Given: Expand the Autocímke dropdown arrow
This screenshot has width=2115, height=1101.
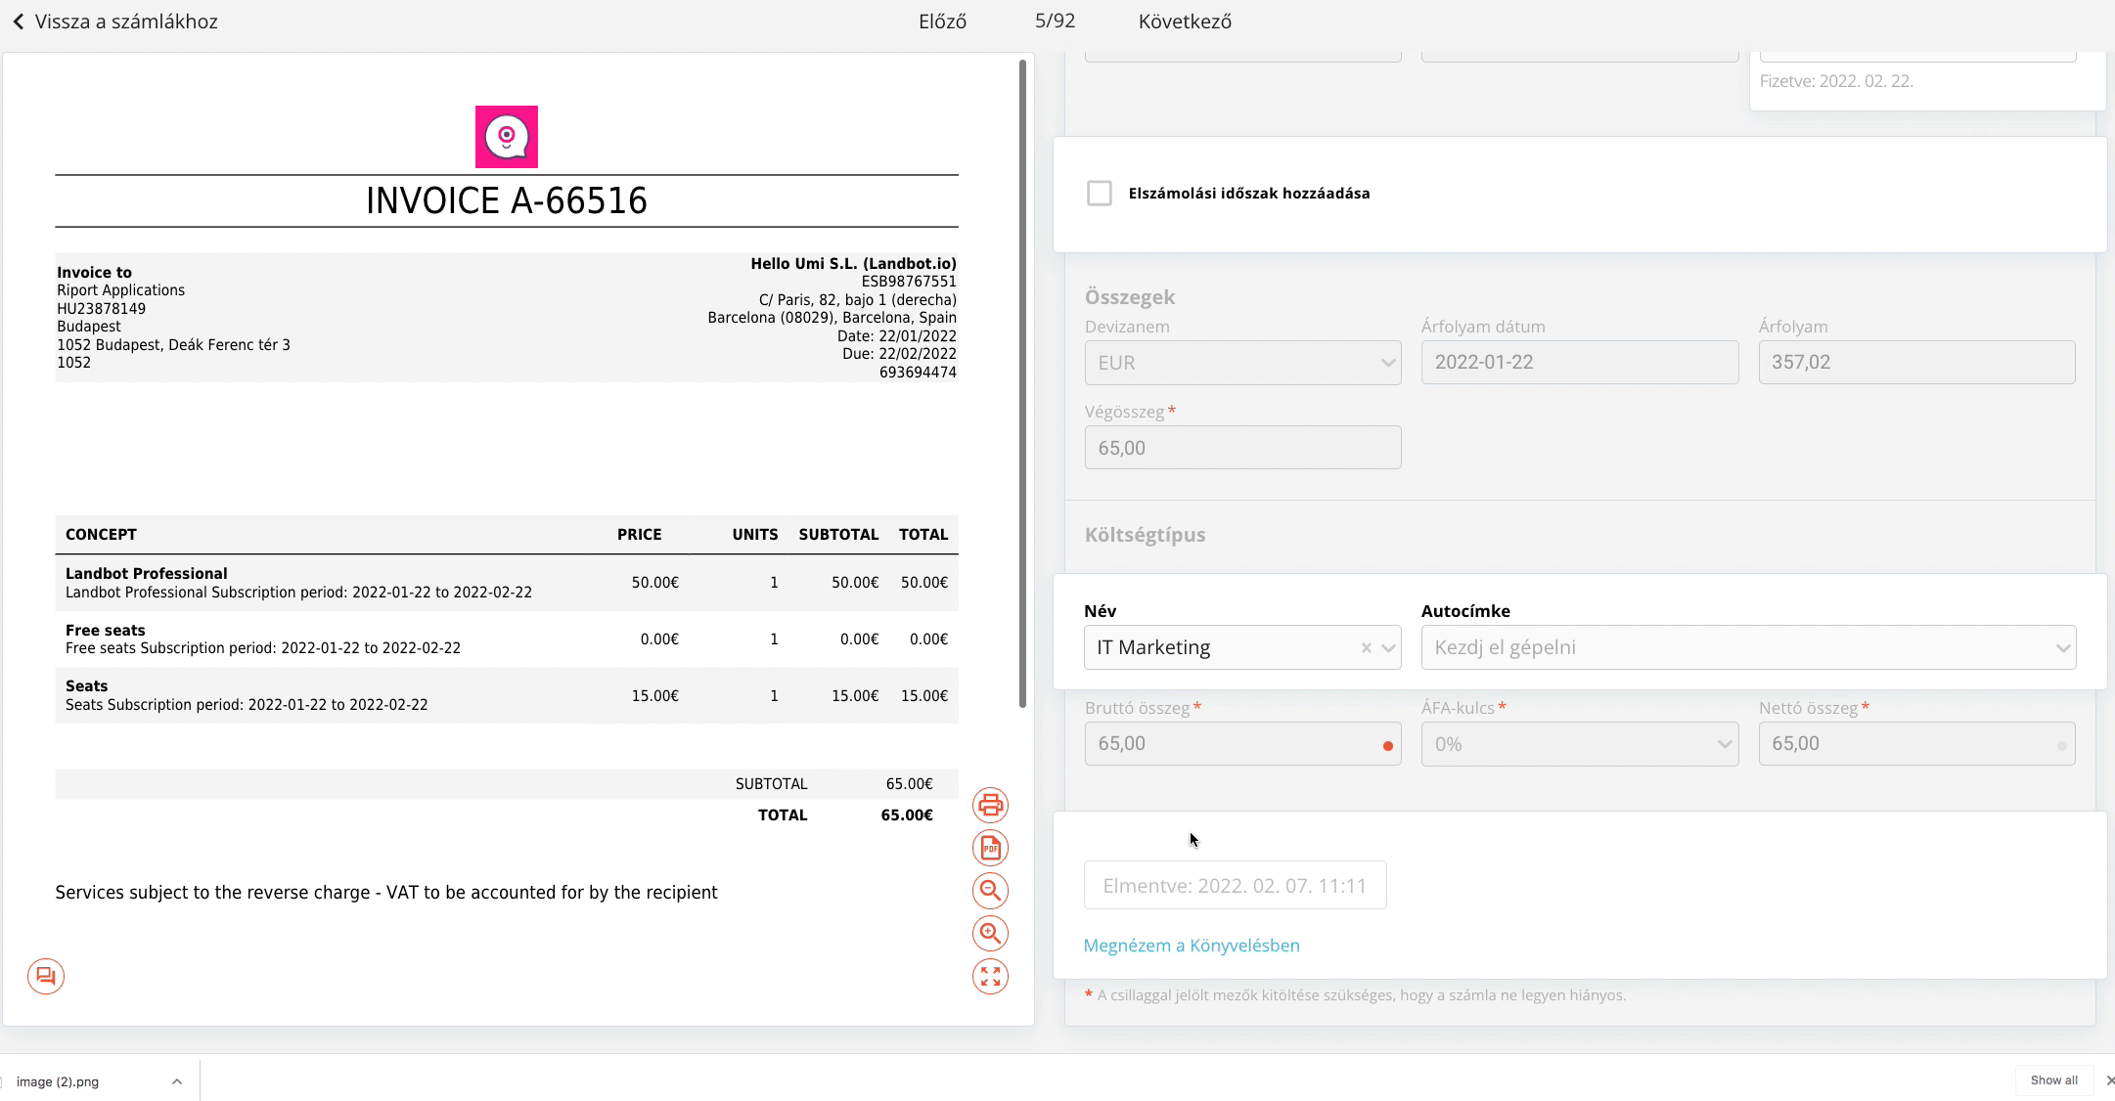Looking at the screenshot, I should coord(2062,647).
